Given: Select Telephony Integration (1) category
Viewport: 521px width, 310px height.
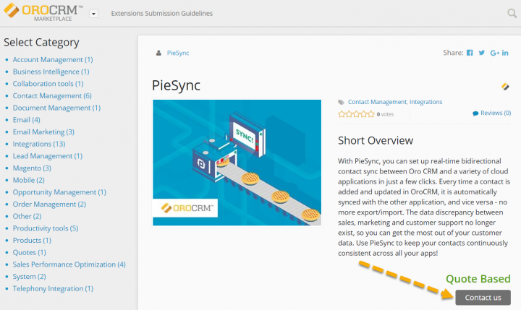Looking at the screenshot, I should pyautogui.click(x=53, y=289).
